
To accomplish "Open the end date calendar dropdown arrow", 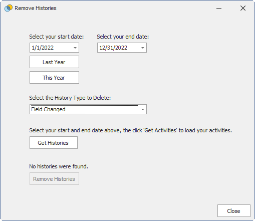I will (x=143, y=48).
